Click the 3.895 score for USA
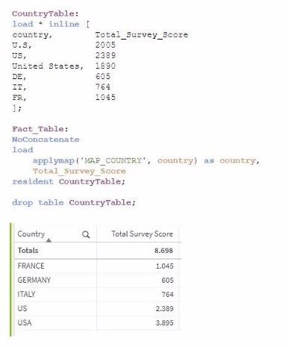 pos(164,323)
